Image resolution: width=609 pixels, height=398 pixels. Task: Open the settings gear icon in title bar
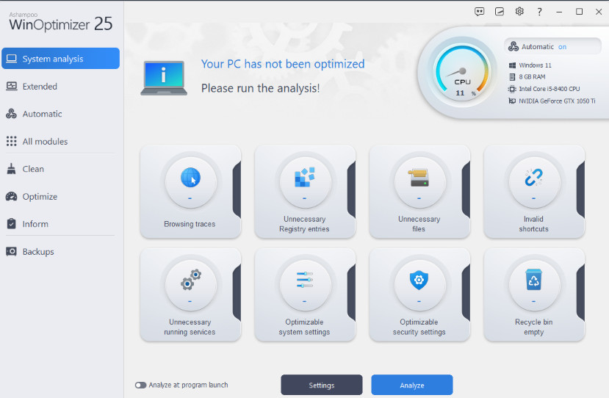point(519,12)
